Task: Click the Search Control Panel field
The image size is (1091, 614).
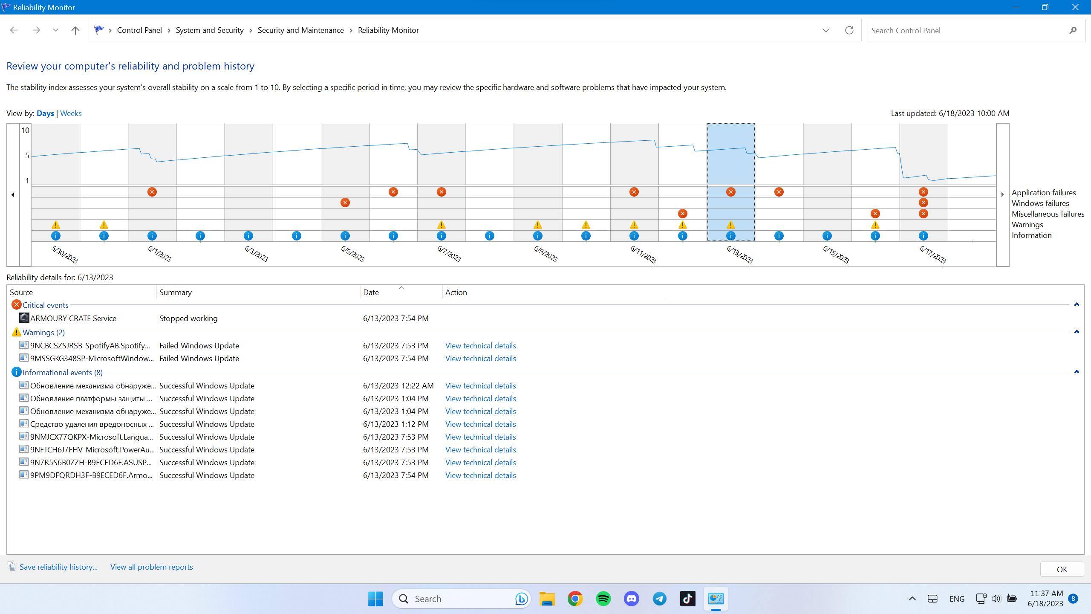Action: click(967, 30)
